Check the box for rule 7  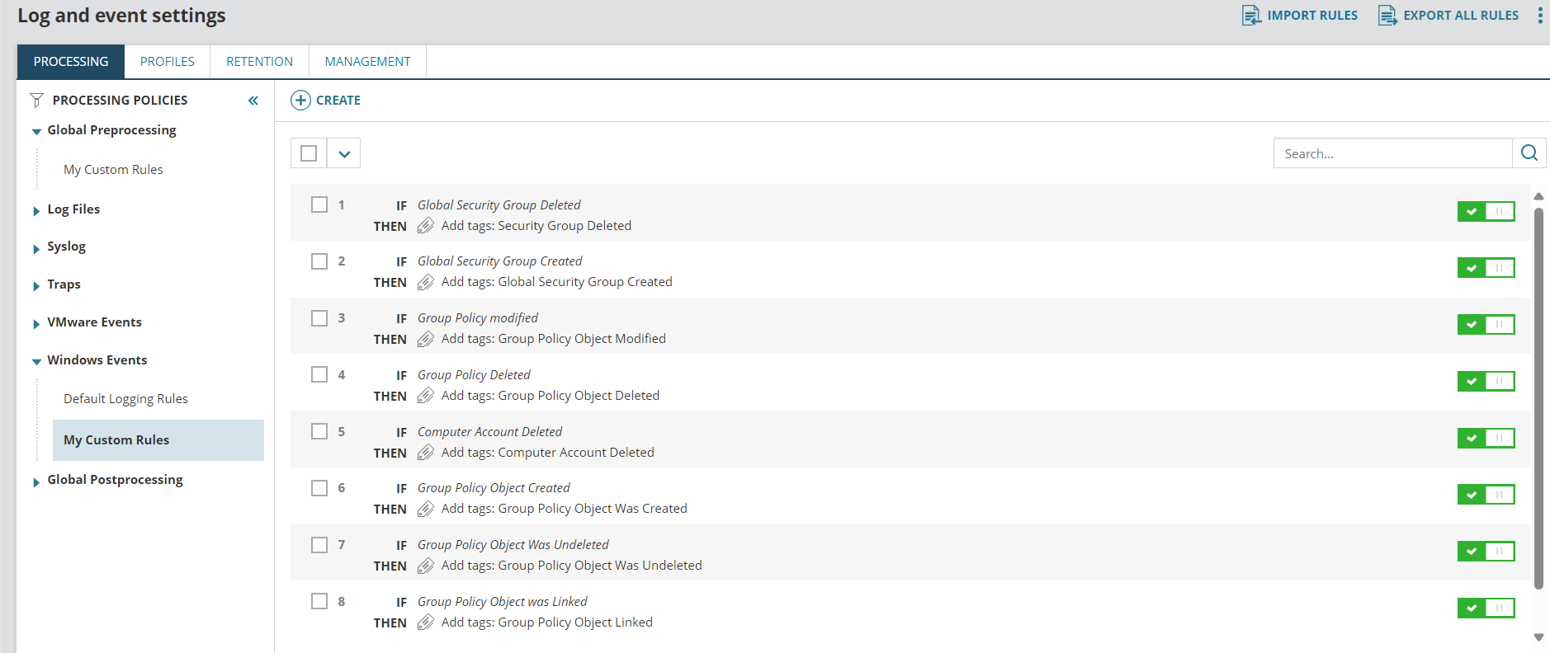[x=319, y=545]
